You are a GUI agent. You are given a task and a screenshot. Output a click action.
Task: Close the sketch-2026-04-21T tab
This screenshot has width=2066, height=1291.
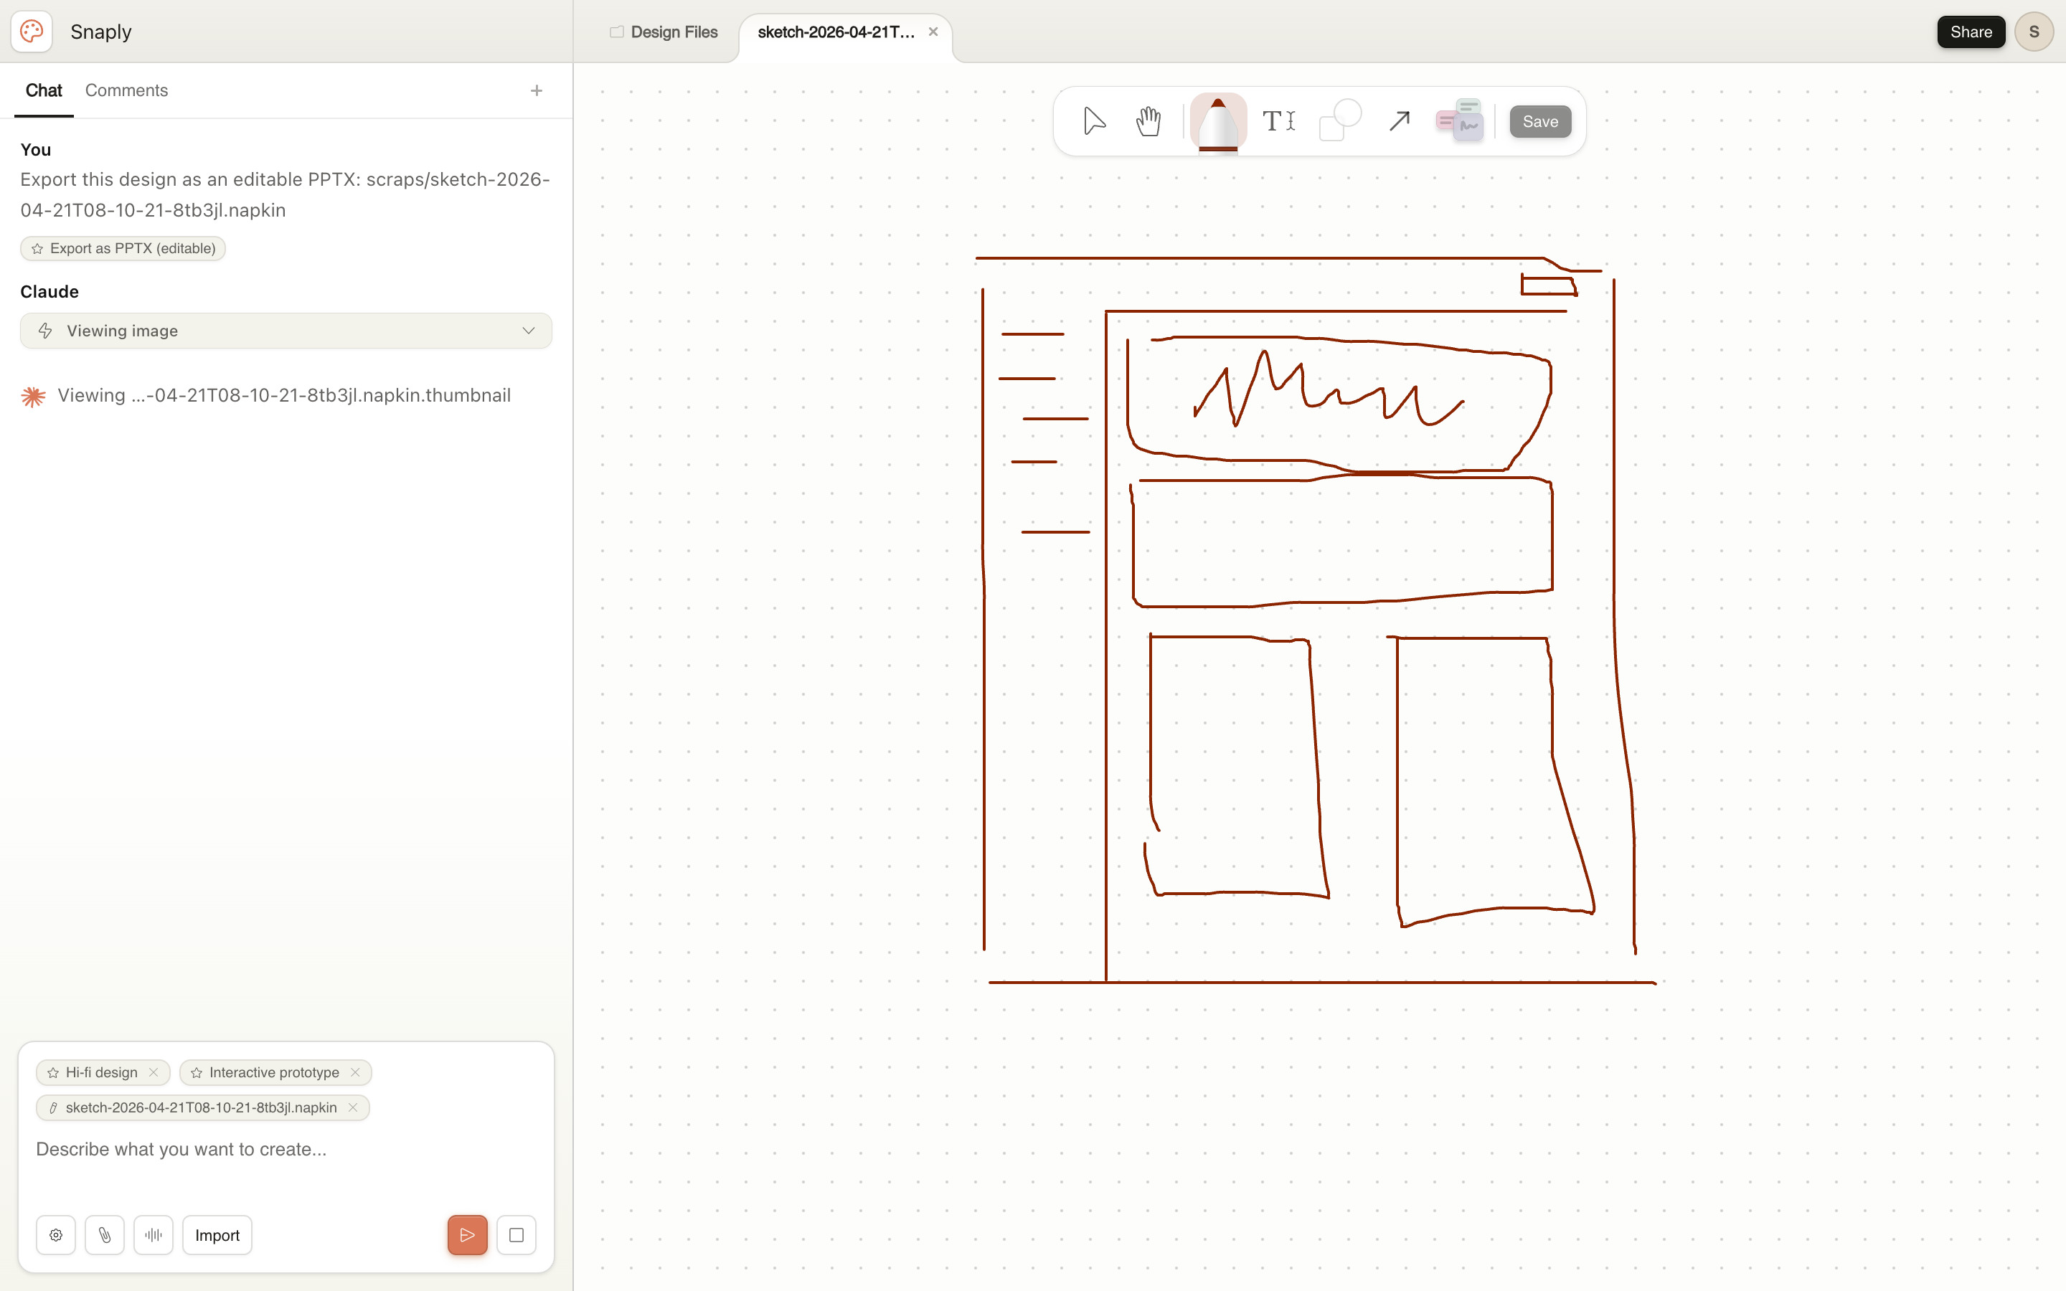[x=933, y=32]
